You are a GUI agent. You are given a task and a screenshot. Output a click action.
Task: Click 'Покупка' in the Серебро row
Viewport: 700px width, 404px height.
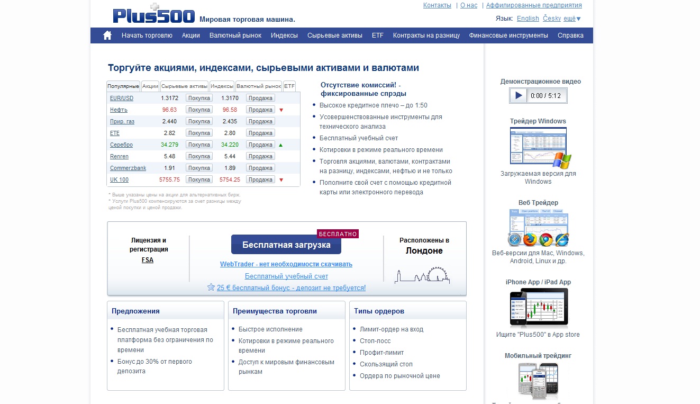[x=199, y=145]
